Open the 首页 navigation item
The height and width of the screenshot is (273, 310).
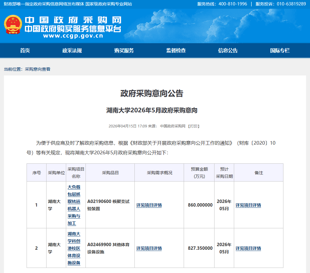tap(25, 50)
